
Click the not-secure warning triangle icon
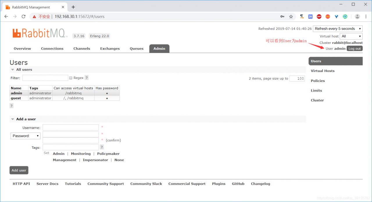pos(34,17)
